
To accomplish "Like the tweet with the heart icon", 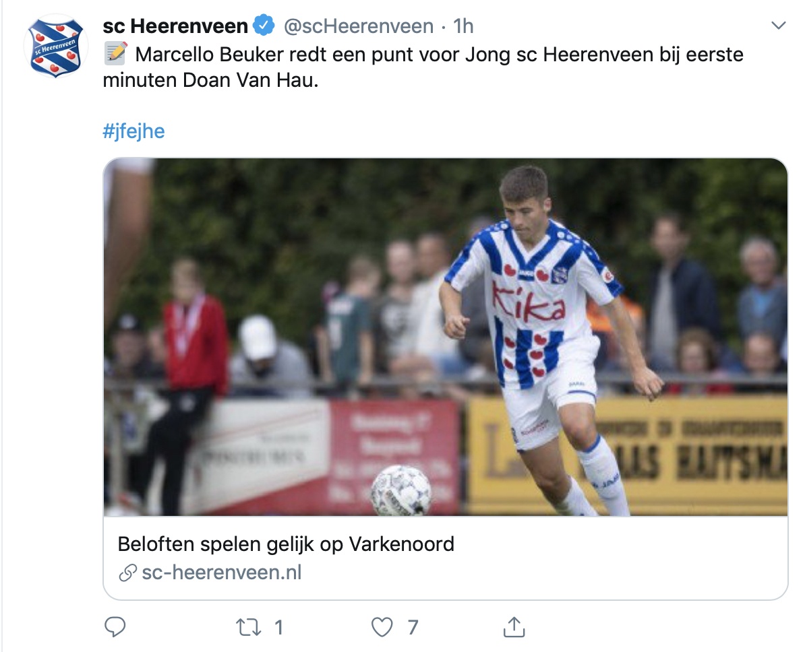I will (x=382, y=628).
